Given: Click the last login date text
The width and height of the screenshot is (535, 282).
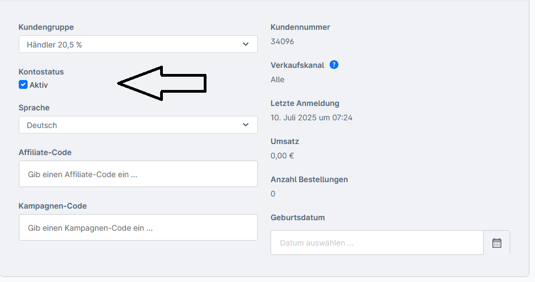Looking at the screenshot, I should (x=311, y=118).
